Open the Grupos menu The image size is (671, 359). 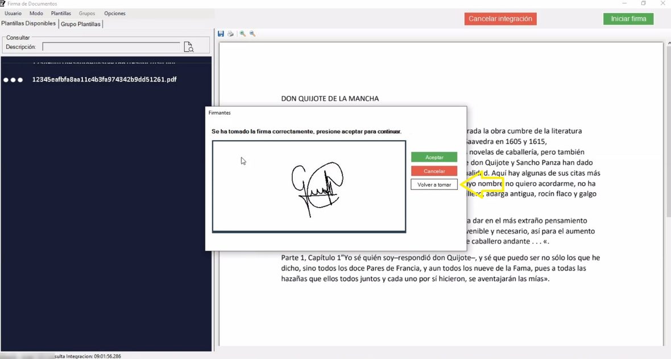[87, 13]
